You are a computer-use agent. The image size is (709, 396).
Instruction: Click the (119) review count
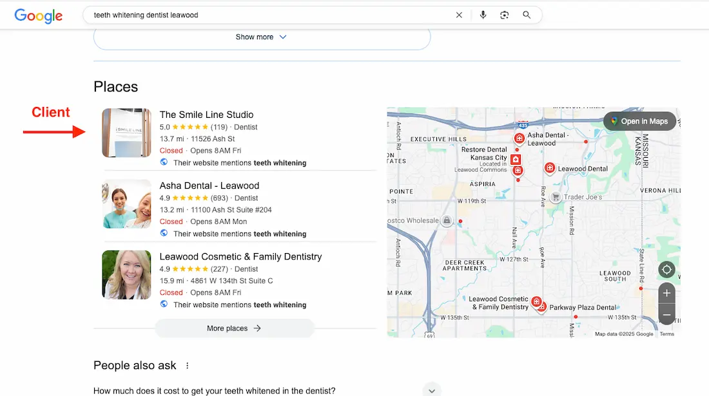(219, 127)
